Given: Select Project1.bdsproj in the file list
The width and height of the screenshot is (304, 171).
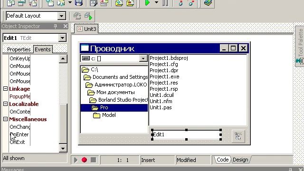Looking at the screenshot, I should pos(169,58).
